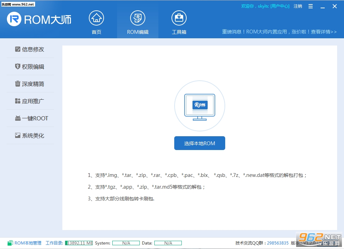Open the hamburger menu icon in the title bar

tap(311, 6)
